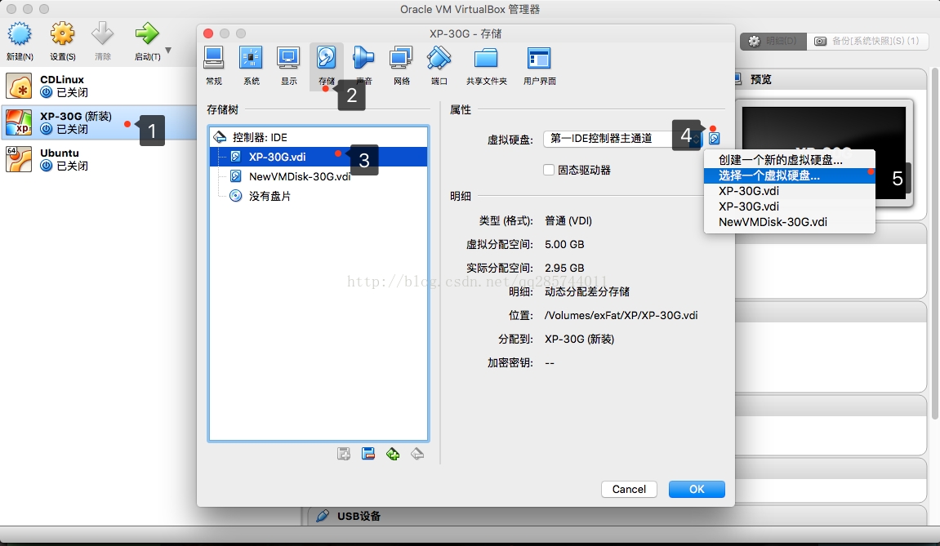Open the Ports (端口) settings tab
This screenshot has height=546, width=940.
pos(439,65)
